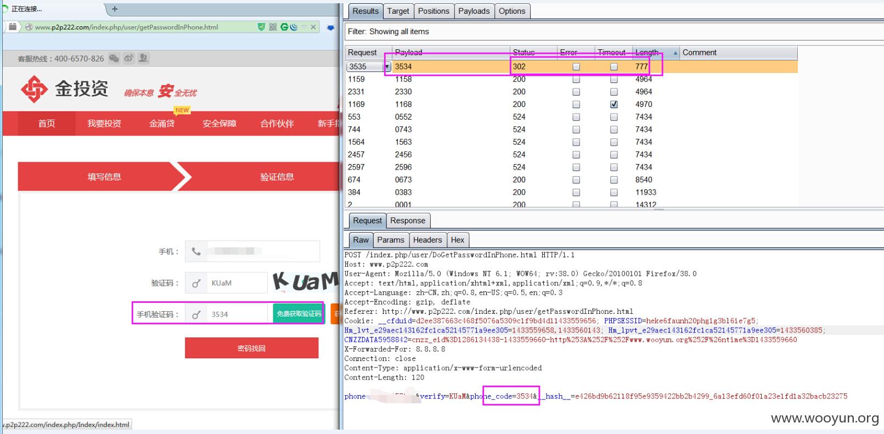This screenshot has height=434, width=884.
Task: Open the QQ group icon beside hotline
Action: click(x=143, y=58)
